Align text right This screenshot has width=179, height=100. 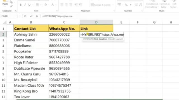(x=71, y=5)
